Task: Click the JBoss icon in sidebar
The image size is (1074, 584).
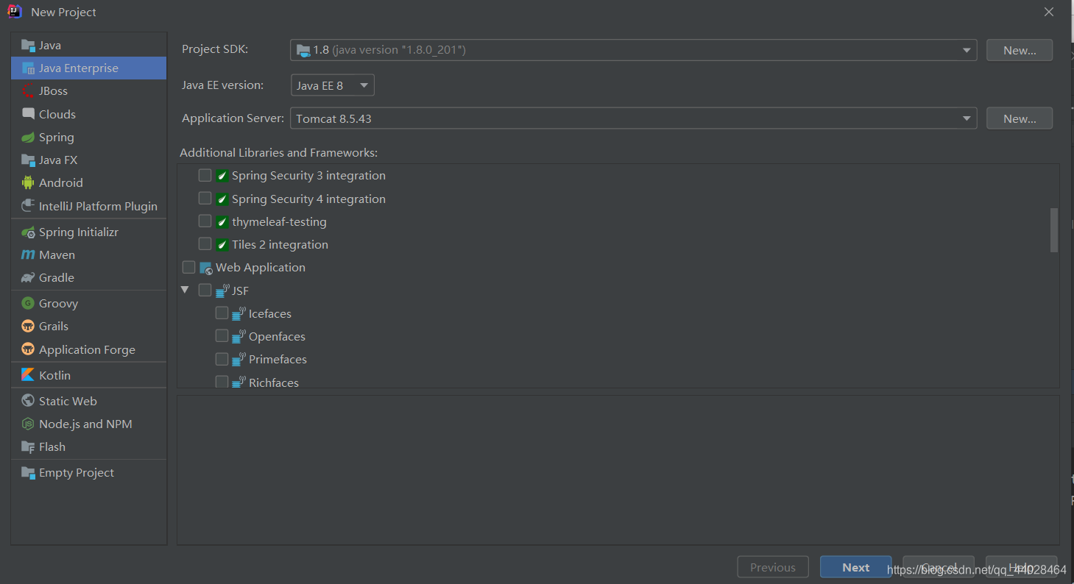Action: [28, 91]
